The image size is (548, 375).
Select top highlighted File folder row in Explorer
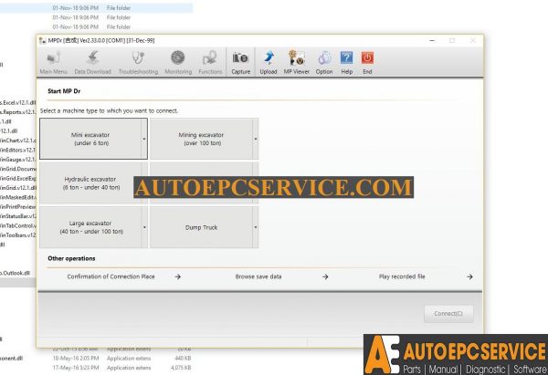(x=96, y=7)
